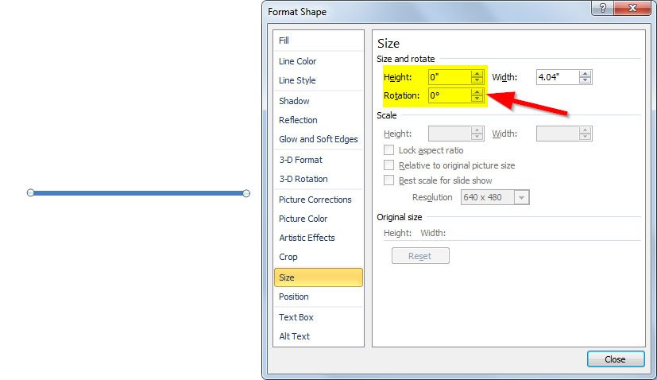Open the Resolution 640 x 480 dropdown
This screenshot has width=657, height=380.
click(522, 197)
